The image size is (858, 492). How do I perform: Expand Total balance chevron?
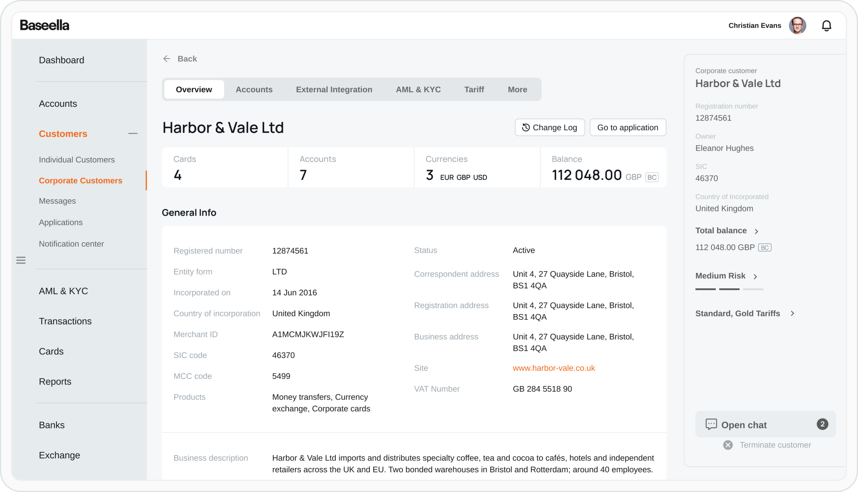point(756,231)
